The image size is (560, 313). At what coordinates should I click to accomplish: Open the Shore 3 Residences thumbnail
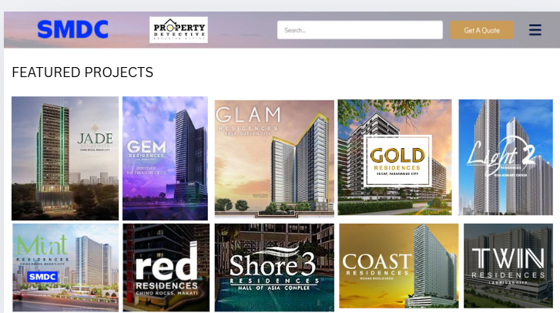[274, 268]
